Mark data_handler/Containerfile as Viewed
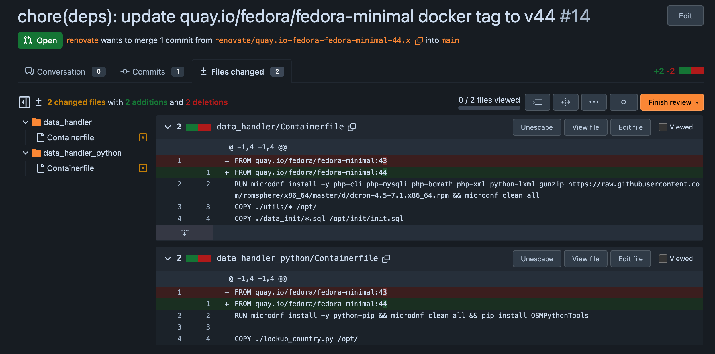The image size is (715, 354). click(663, 127)
